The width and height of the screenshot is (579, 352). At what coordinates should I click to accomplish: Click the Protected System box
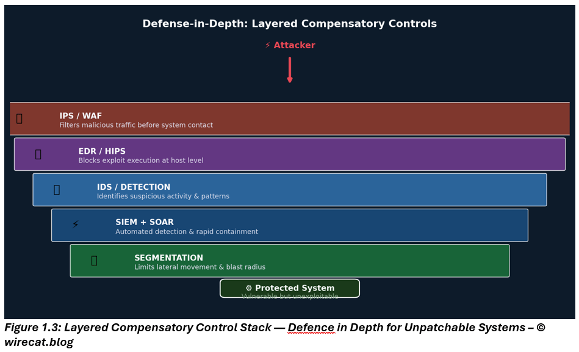[290, 289]
